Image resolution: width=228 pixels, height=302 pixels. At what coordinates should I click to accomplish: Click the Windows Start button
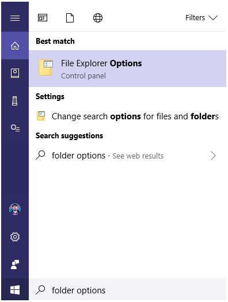coord(15,290)
